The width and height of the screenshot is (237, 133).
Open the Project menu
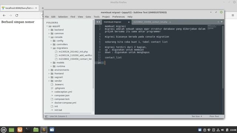(106, 17)
